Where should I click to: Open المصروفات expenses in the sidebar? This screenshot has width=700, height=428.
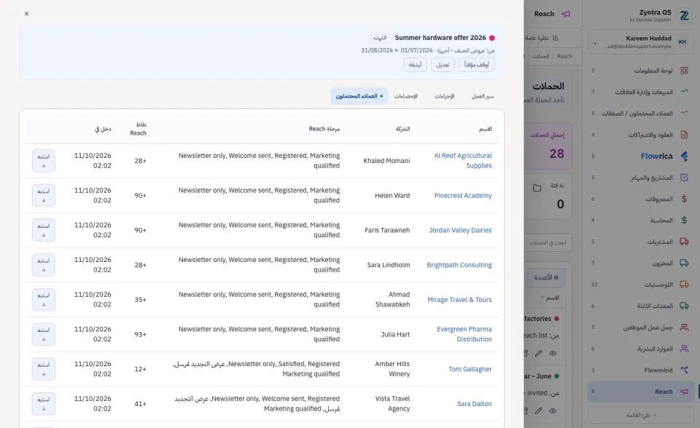pyautogui.click(x=641, y=199)
